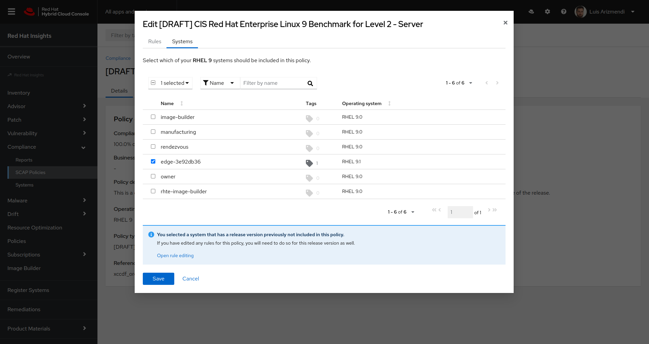This screenshot has width=649, height=344.
Task: Expand the user account dropdown
Action: pyautogui.click(x=632, y=11)
